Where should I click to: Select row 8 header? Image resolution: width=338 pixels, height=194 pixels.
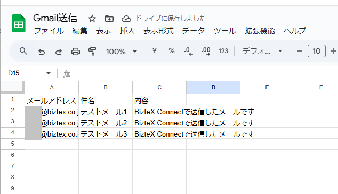point(12,178)
